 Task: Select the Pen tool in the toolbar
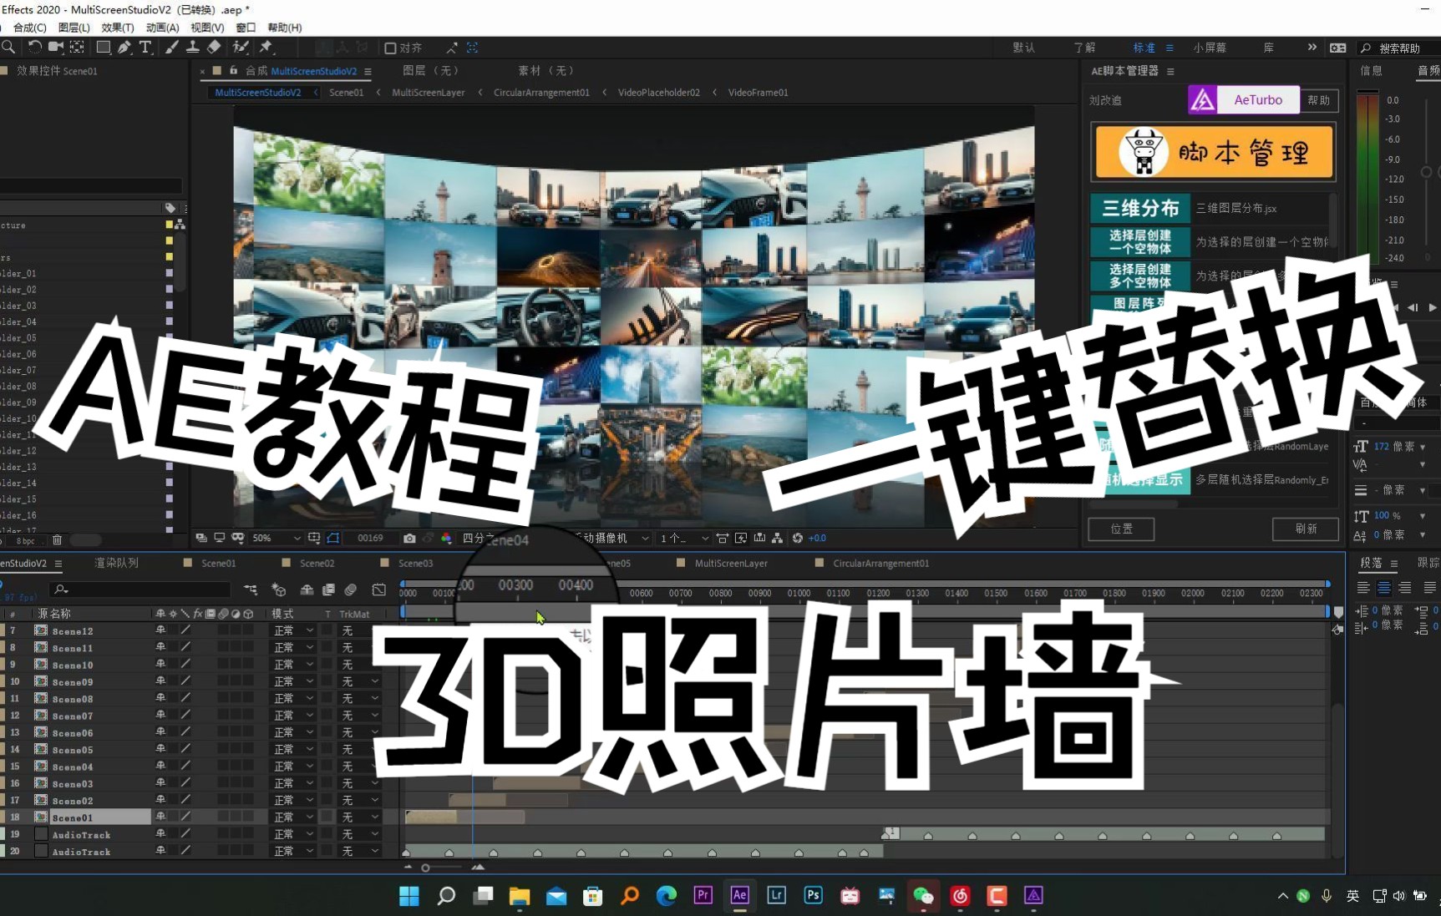125,48
